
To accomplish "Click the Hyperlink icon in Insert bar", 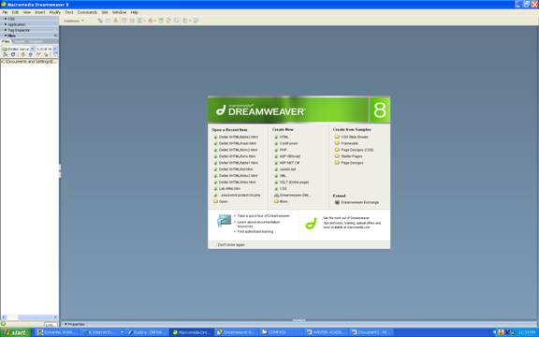I will pyautogui.click(x=100, y=21).
